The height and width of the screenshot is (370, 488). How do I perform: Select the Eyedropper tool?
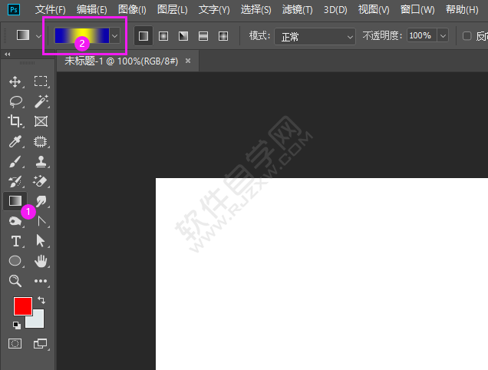(x=15, y=141)
